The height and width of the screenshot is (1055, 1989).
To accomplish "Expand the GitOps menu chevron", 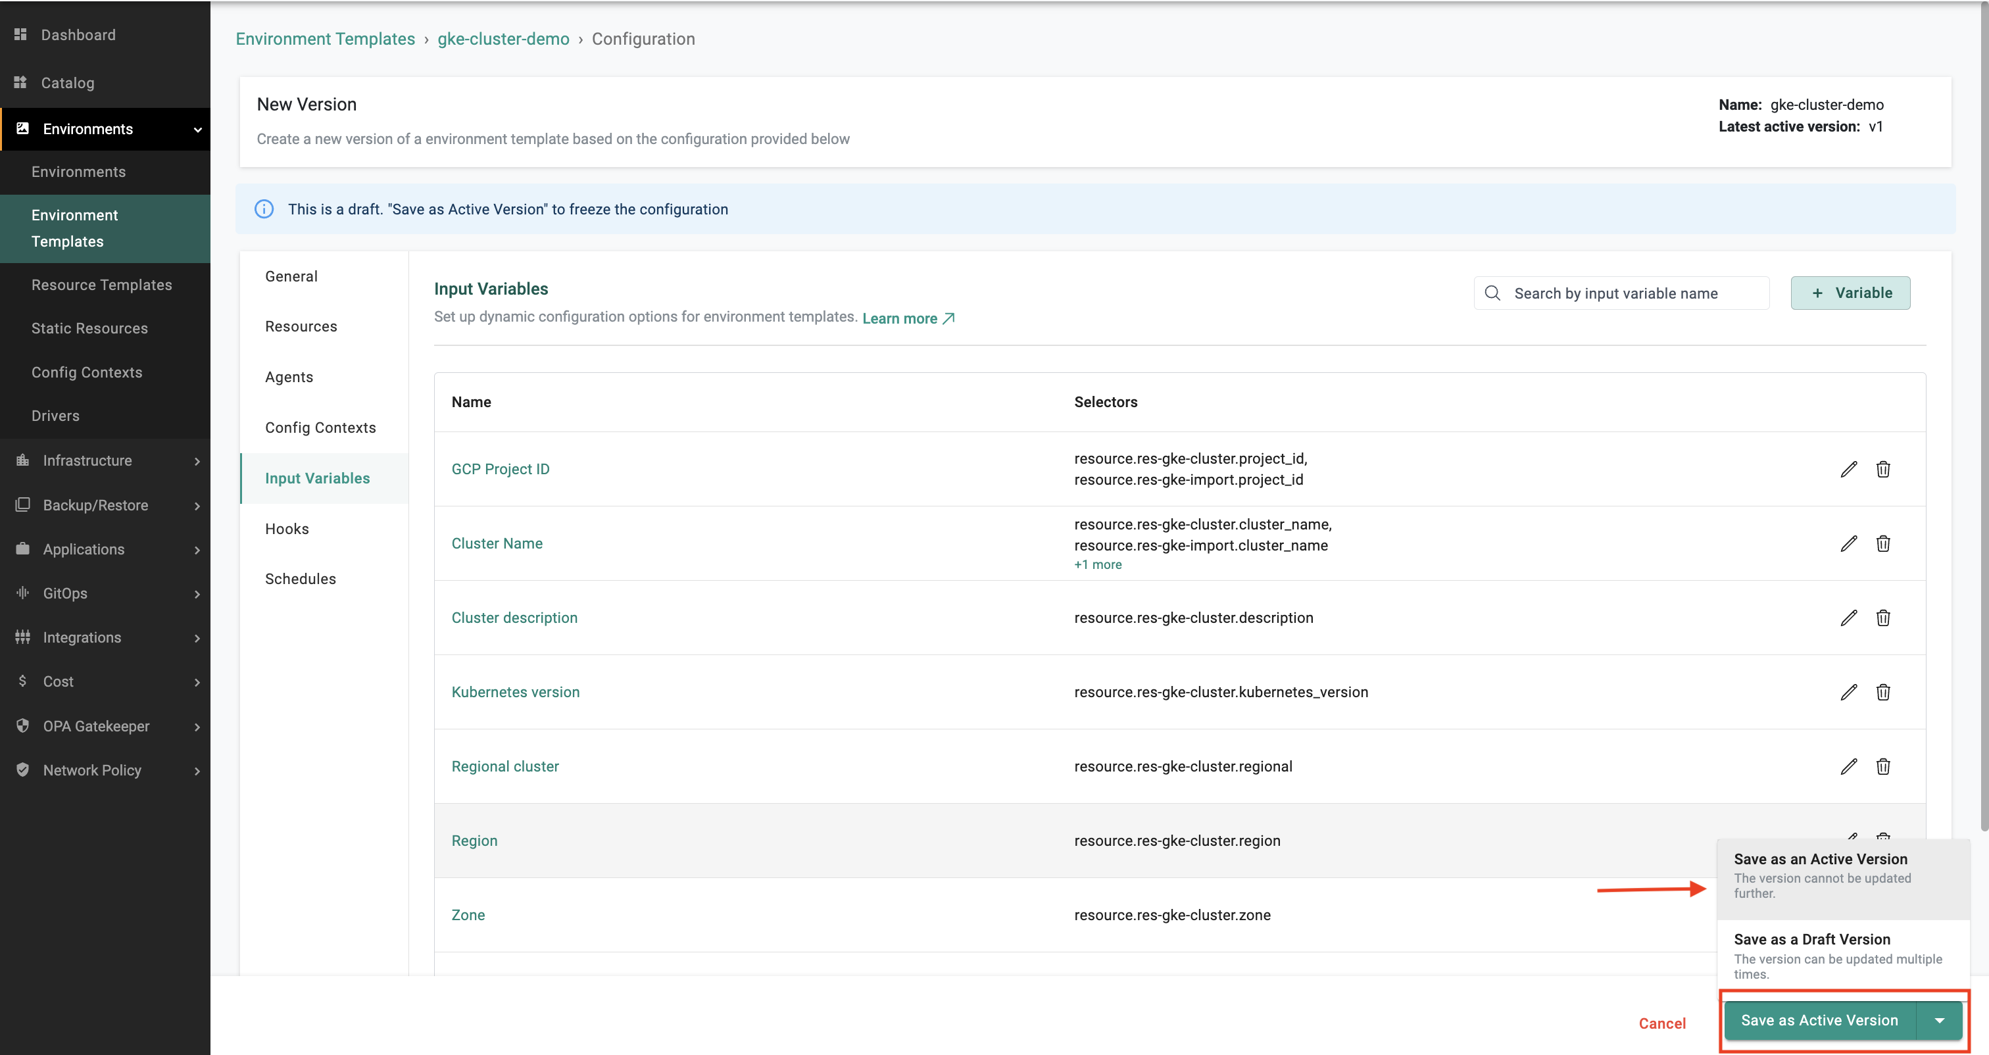I will (198, 594).
